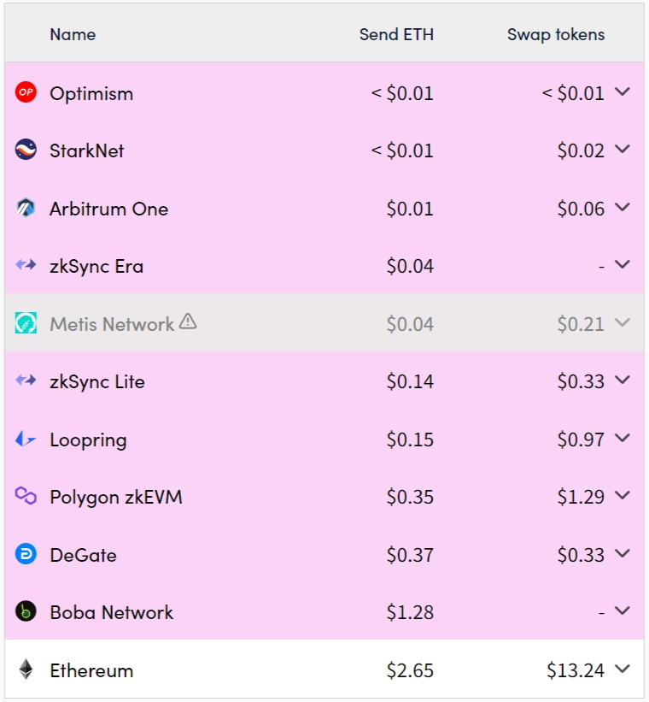649x702 pixels.
Task: Click the Name column header
Action: pos(73,35)
